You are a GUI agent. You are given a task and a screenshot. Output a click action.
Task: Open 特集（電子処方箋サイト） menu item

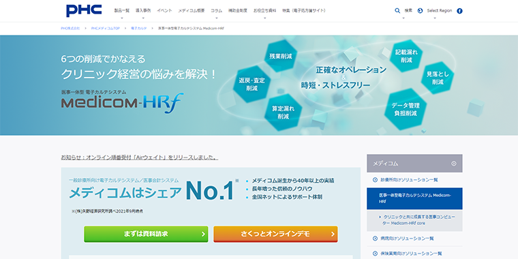304,11
